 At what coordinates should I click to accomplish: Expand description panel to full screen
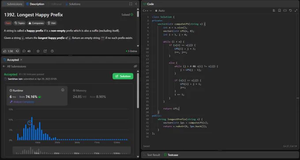(131, 4)
